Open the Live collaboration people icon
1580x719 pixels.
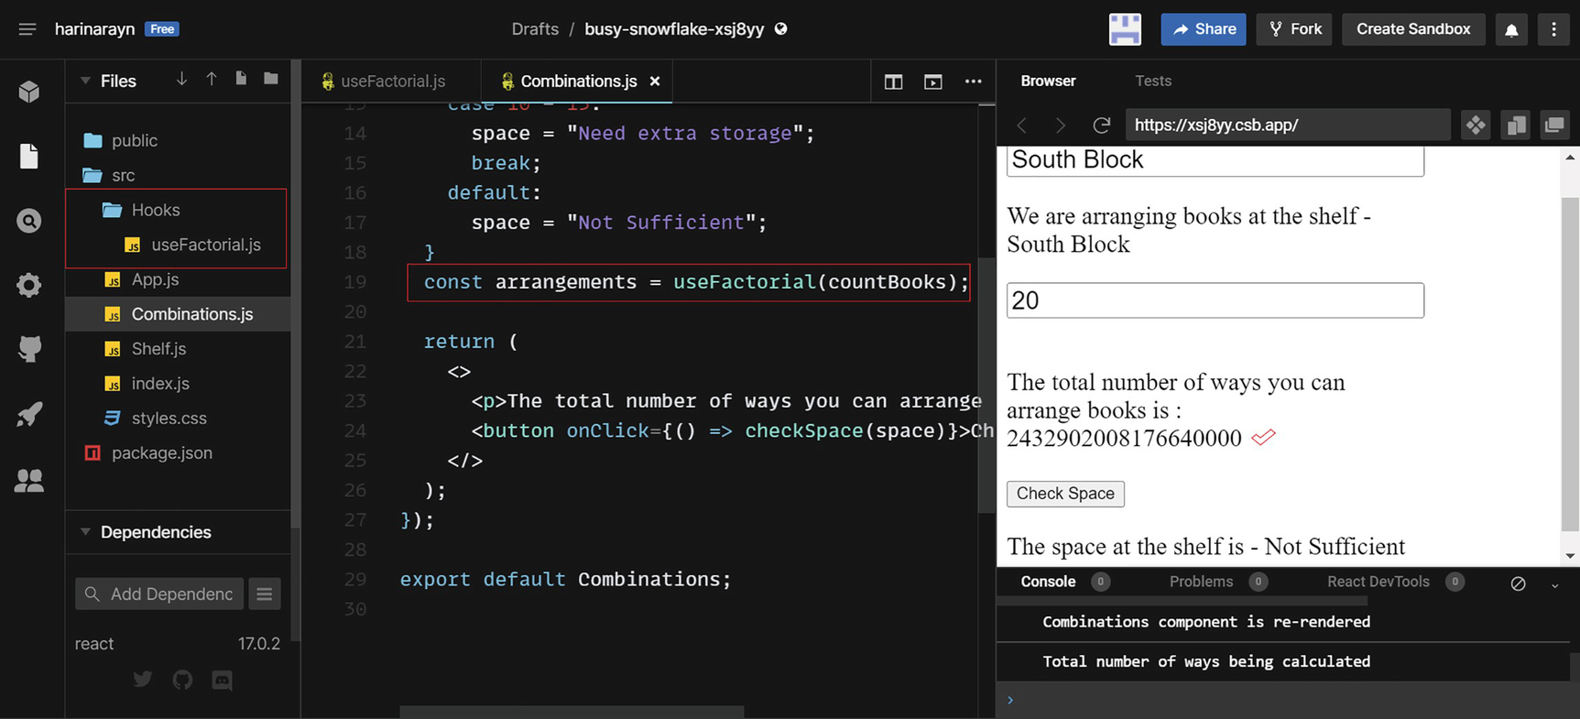(x=29, y=480)
